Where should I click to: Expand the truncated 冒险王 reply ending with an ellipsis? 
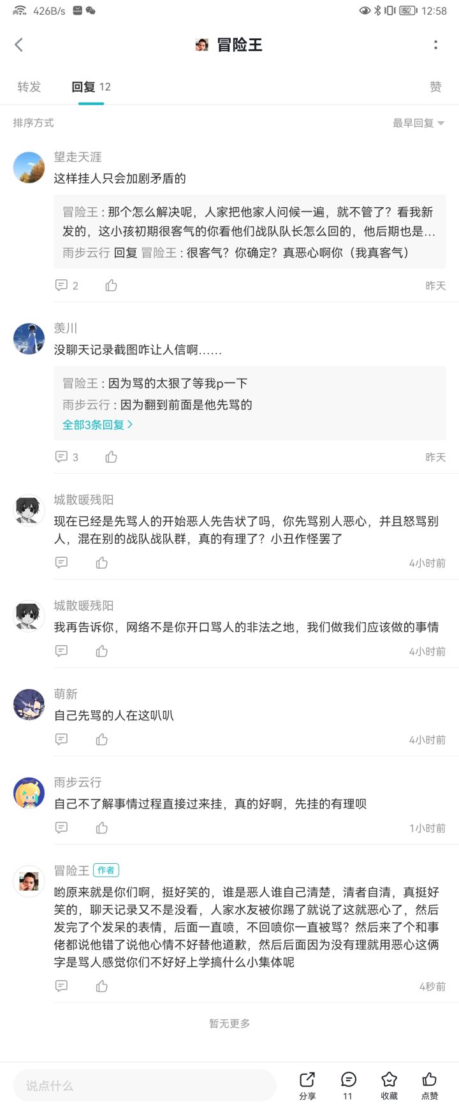pos(249,221)
